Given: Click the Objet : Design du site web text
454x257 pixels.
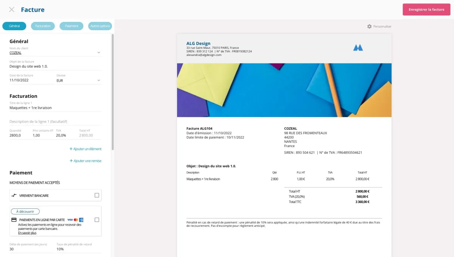Looking at the screenshot, I should click(211, 166).
